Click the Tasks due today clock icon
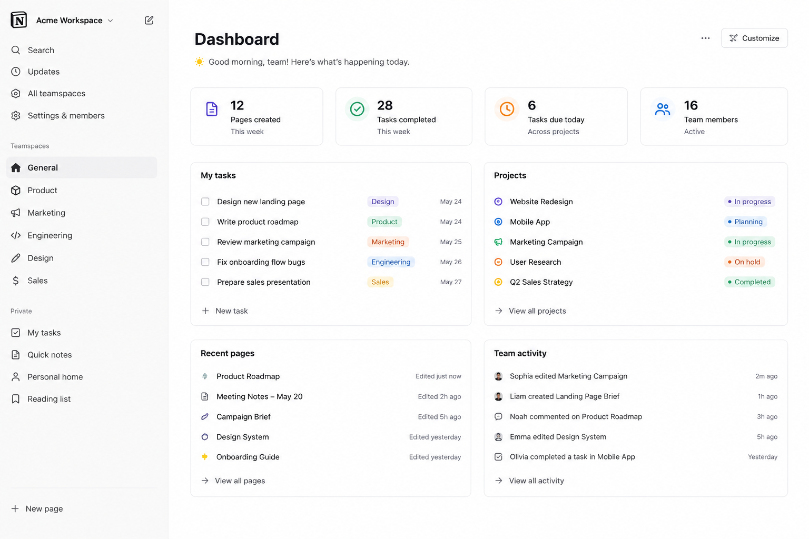The height and width of the screenshot is (539, 809). point(507,109)
